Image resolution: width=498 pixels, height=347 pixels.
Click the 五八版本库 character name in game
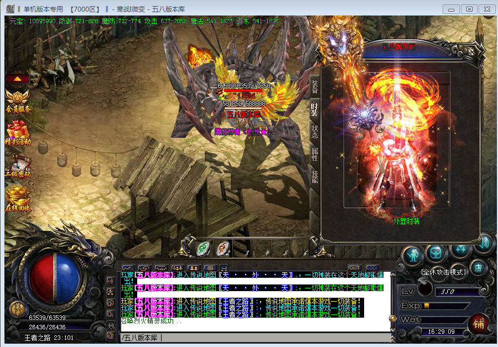tap(243, 115)
